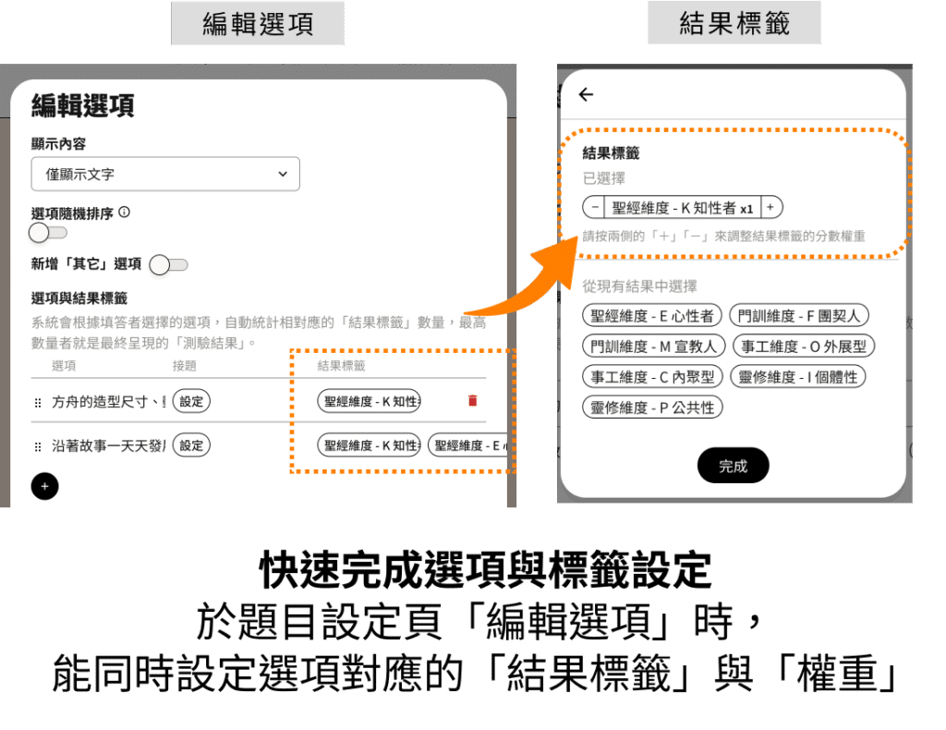Open the 顯示內容 dropdown
This screenshot has height=730, width=946.
point(165,174)
